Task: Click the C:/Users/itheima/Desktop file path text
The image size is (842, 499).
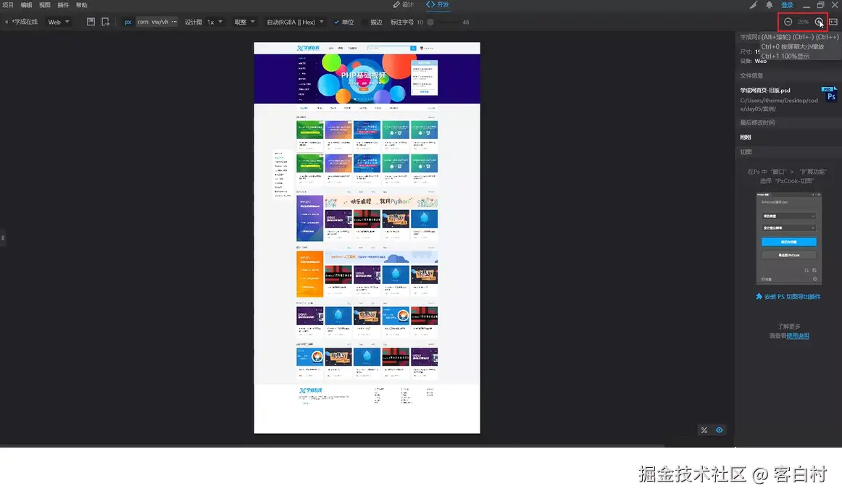Action: click(779, 104)
